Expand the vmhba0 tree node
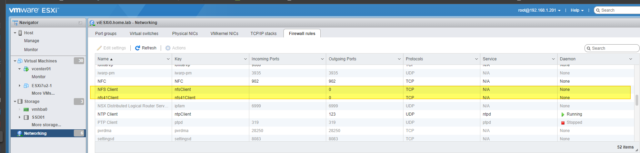The image size is (640, 153). point(19,109)
